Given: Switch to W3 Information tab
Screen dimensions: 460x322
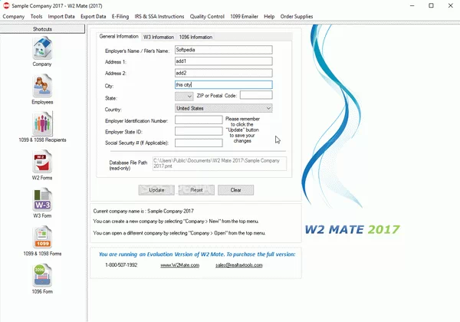Looking at the screenshot, I should (x=159, y=38).
